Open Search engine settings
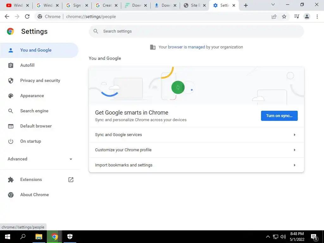The width and height of the screenshot is (324, 243). pyautogui.click(x=39, y=111)
